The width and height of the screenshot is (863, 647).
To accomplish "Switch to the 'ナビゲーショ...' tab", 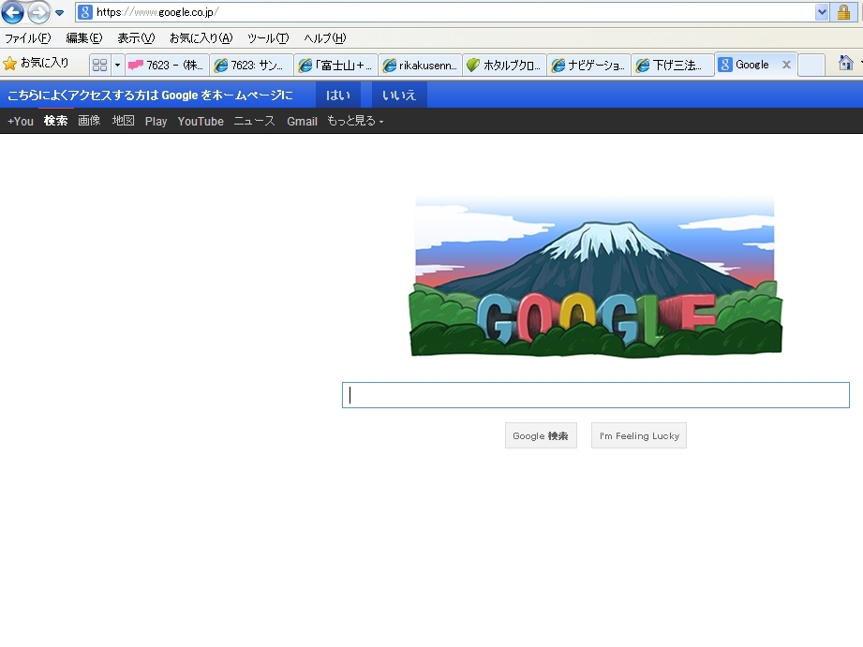I will click(x=588, y=65).
